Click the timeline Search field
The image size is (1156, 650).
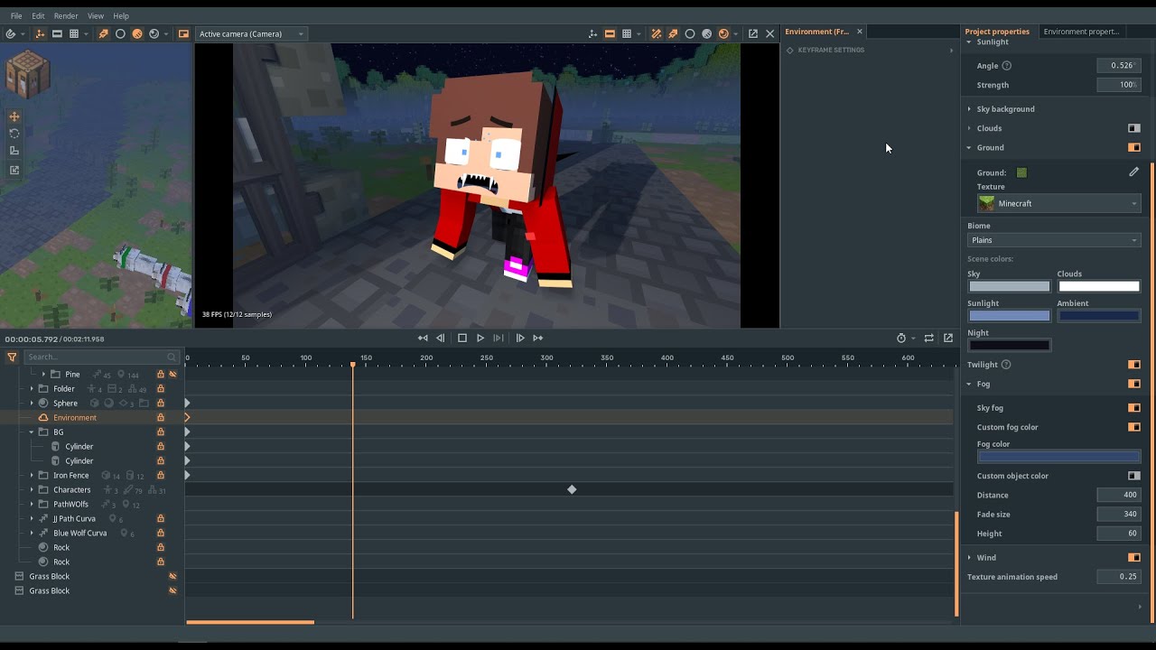coord(101,357)
